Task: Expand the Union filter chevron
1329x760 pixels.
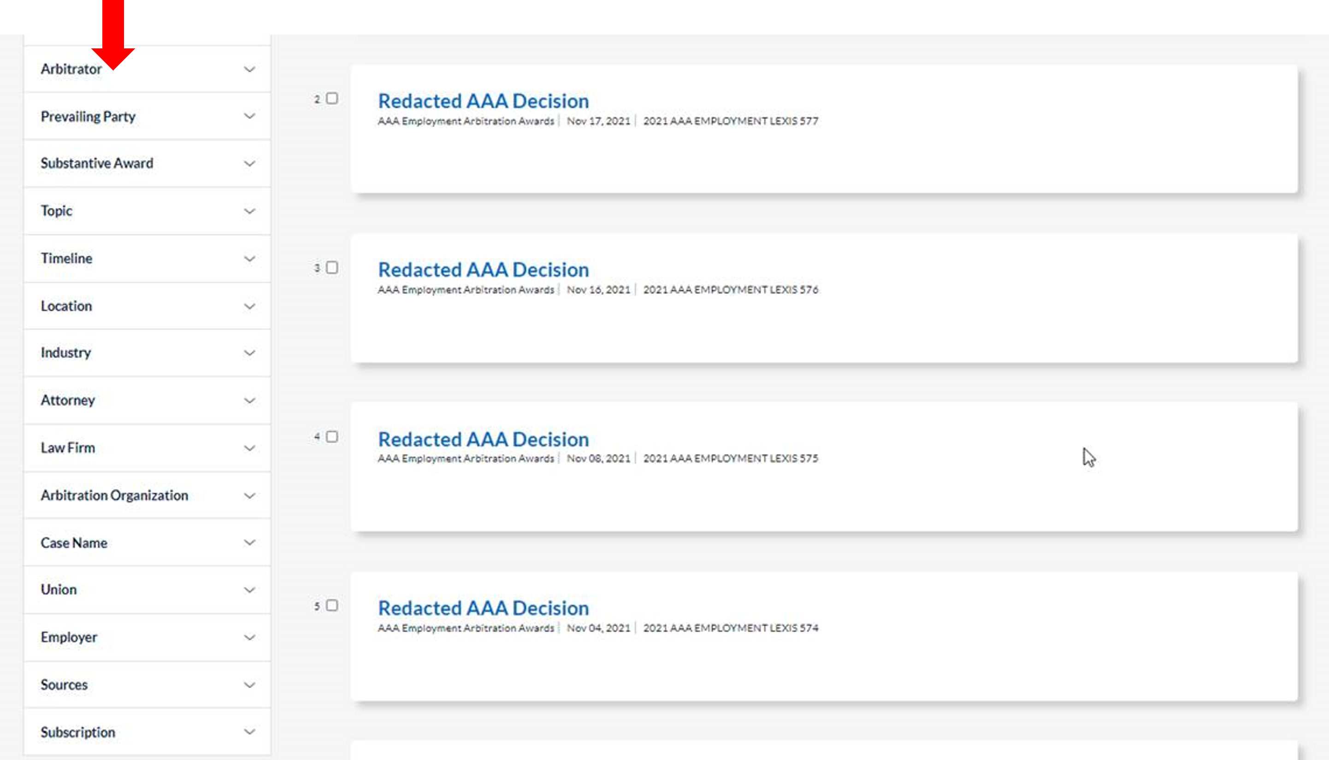Action: 249,590
